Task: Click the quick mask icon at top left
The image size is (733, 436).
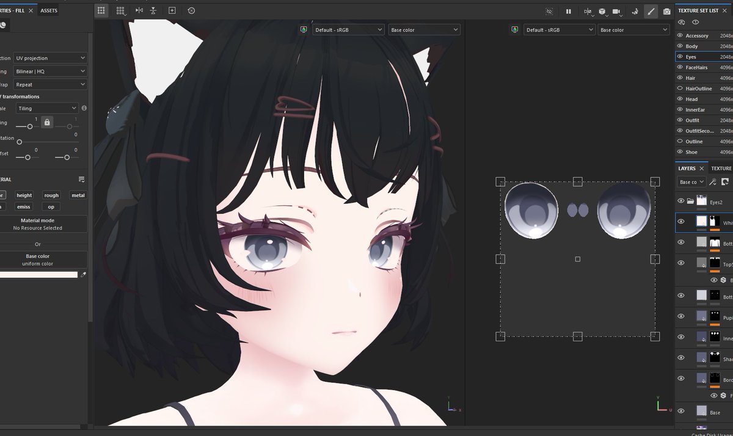Action: [101, 10]
